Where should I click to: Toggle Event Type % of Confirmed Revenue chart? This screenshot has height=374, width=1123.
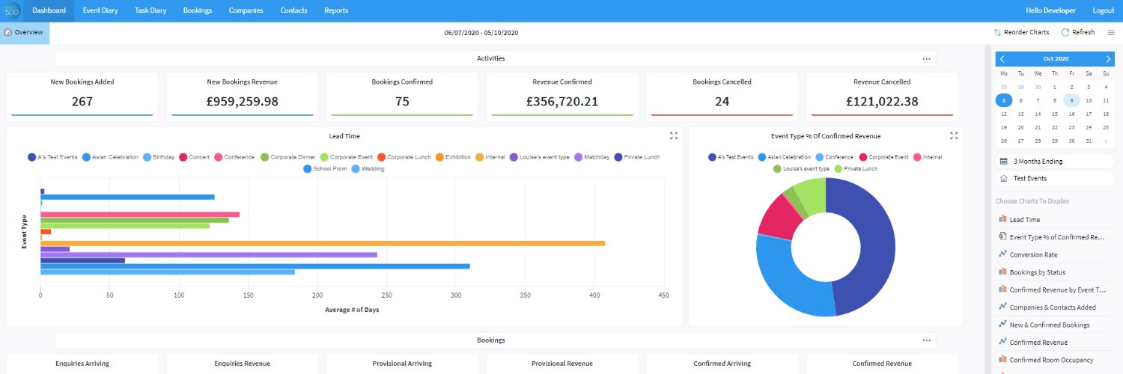tap(1055, 237)
